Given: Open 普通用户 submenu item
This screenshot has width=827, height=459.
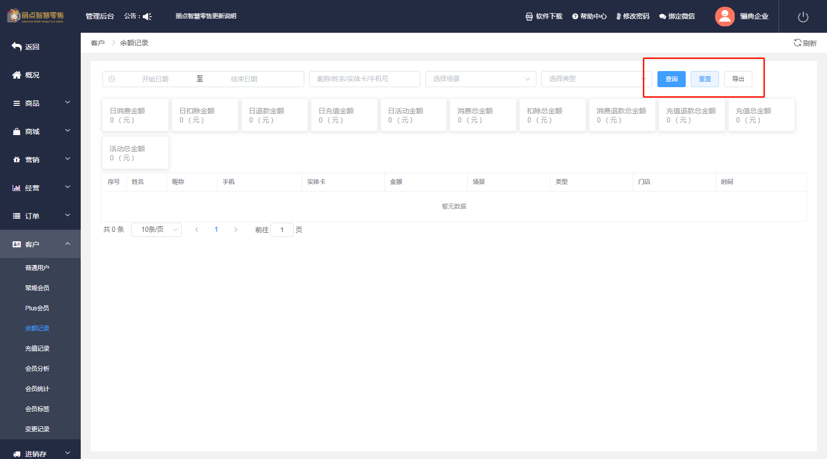Looking at the screenshot, I should coord(37,268).
